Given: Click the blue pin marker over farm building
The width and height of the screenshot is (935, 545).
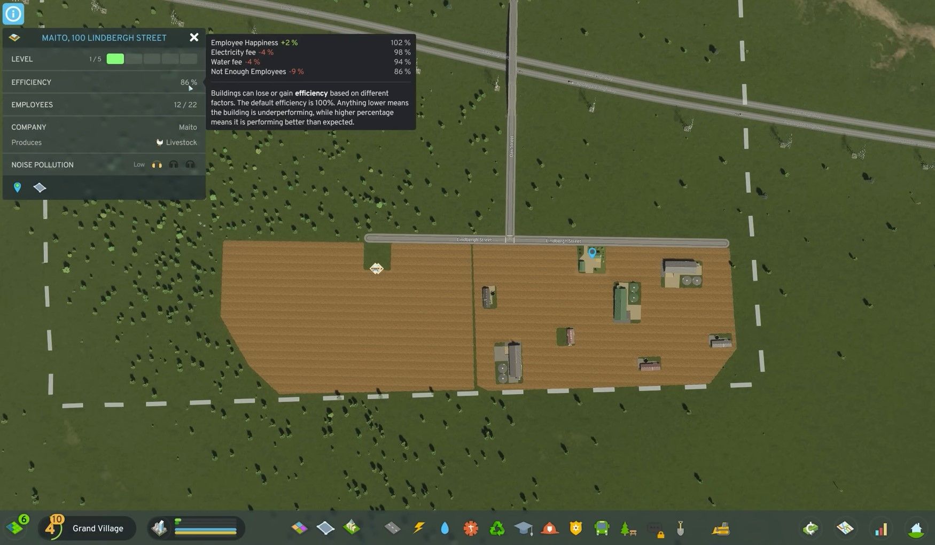Looking at the screenshot, I should point(592,252).
